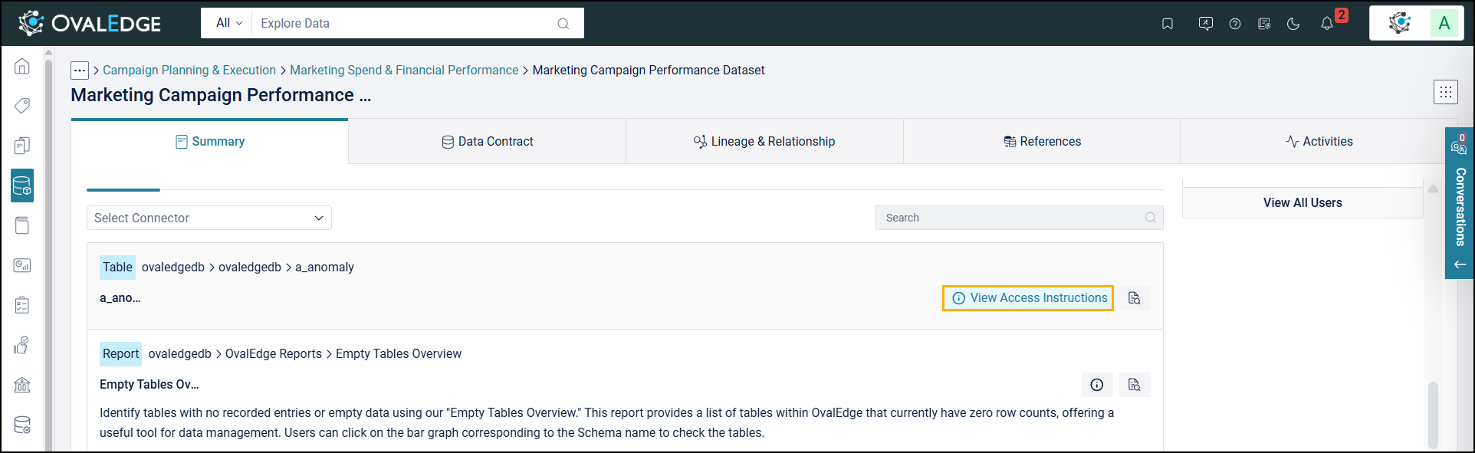Open the All search scope dropdown
Viewport: 1475px width, 453px height.
(x=228, y=23)
